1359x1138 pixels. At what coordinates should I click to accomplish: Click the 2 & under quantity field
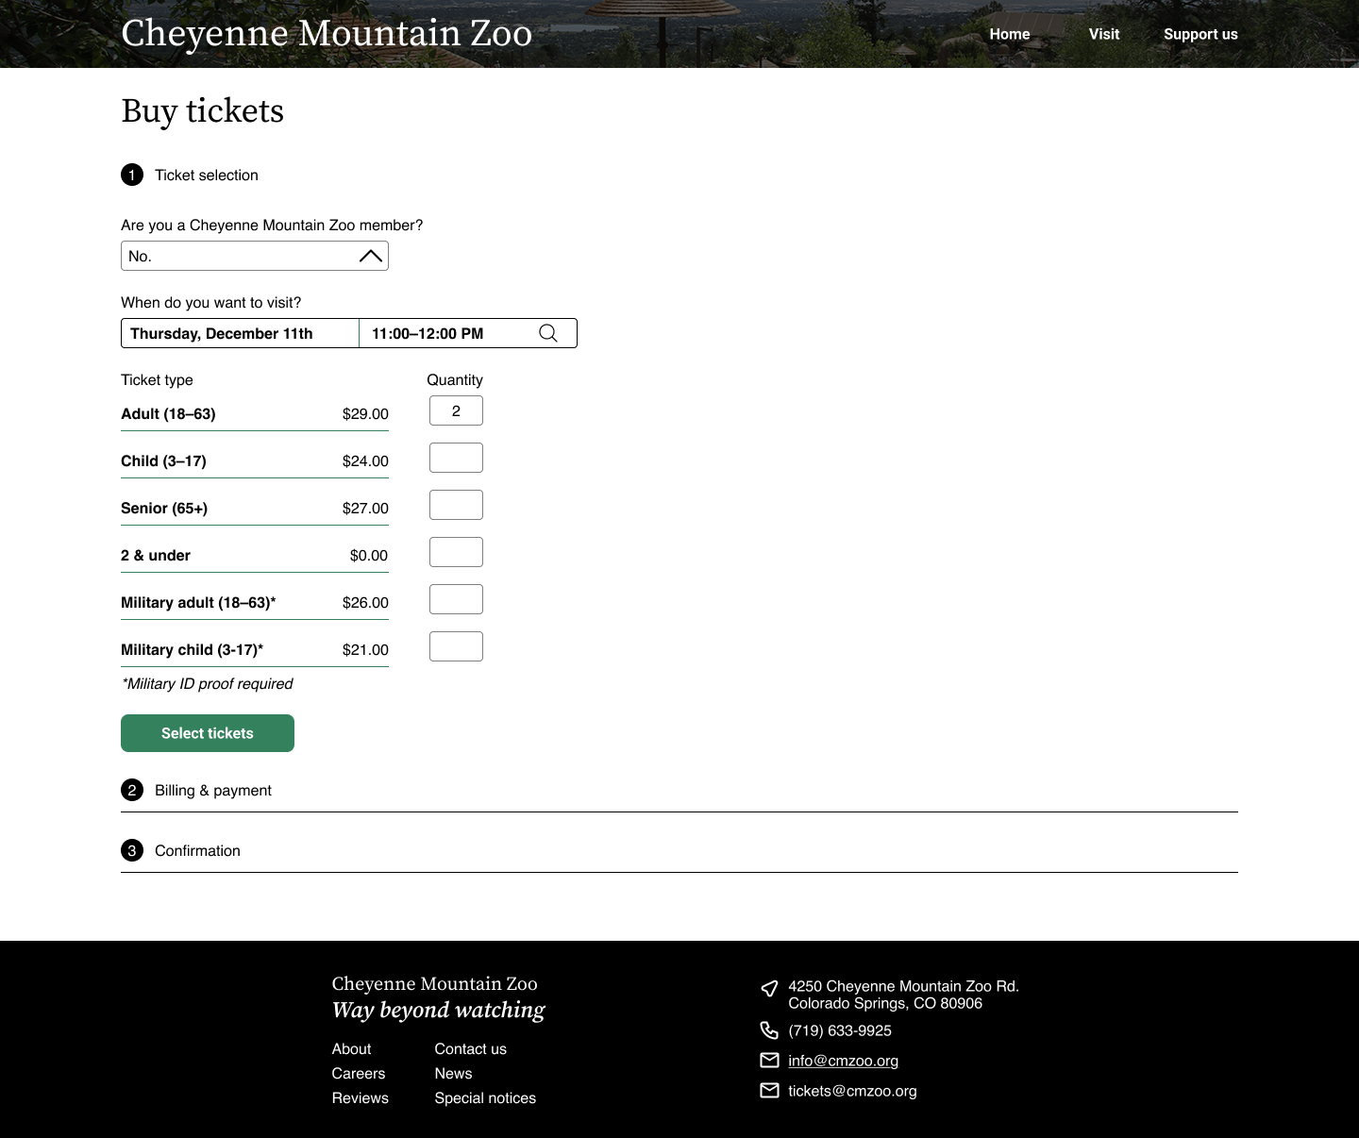click(456, 552)
